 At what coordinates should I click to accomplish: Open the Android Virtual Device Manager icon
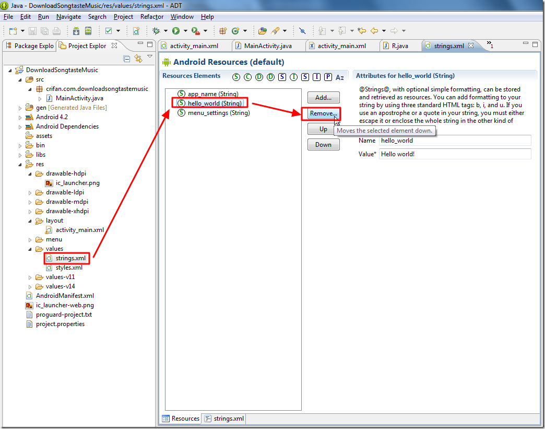pyautogui.click(x=88, y=31)
